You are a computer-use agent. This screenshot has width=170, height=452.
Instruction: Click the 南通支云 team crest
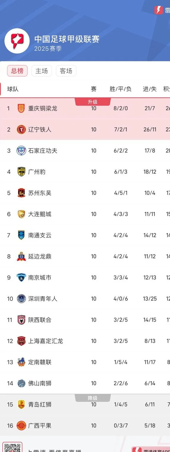click(21, 235)
